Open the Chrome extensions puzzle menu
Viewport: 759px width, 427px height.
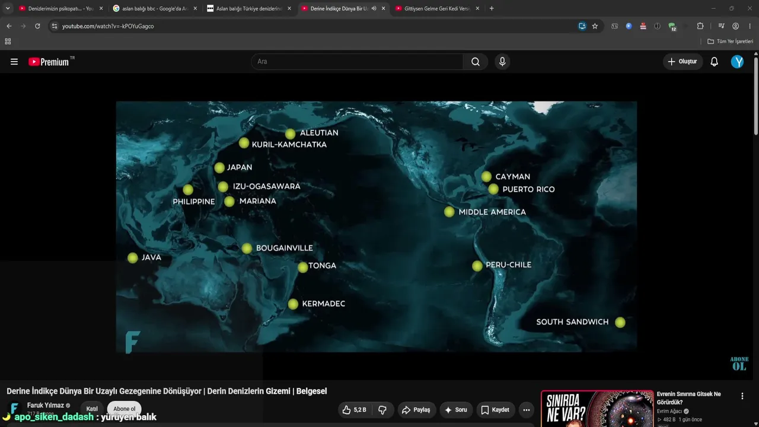(700, 26)
